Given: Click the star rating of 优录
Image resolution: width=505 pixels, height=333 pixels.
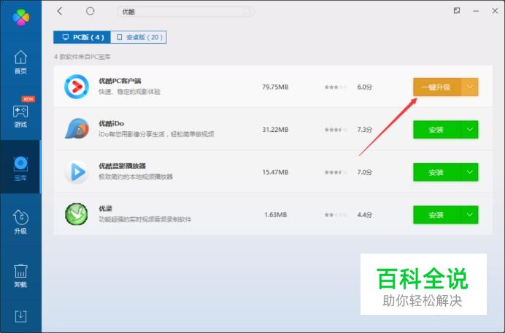Looking at the screenshot, I should click(x=336, y=215).
